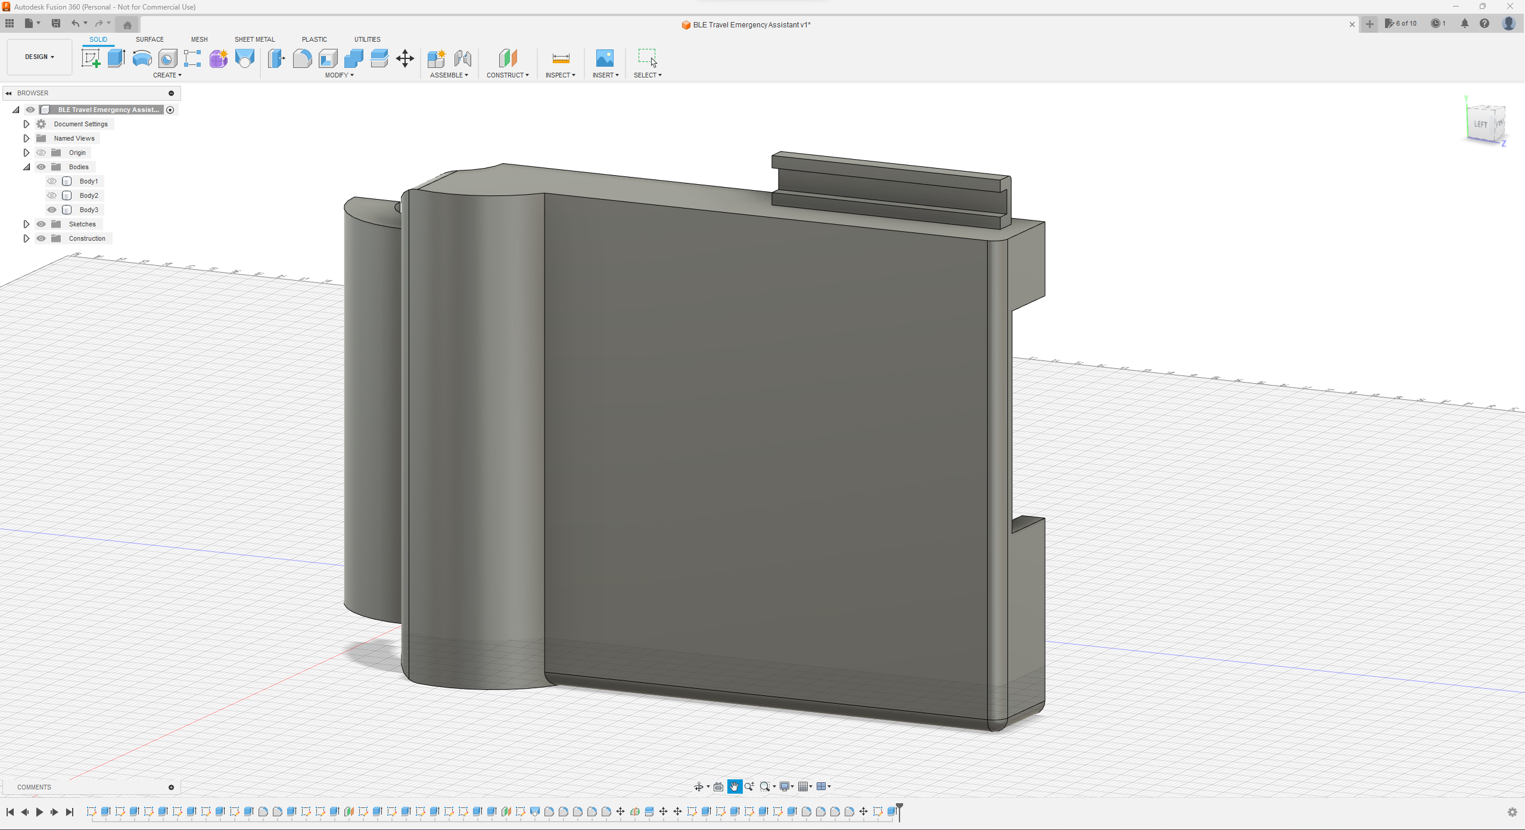Toggle visibility of the Construction folder
This screenshot has width=1525, height=830.
[41, 238]
